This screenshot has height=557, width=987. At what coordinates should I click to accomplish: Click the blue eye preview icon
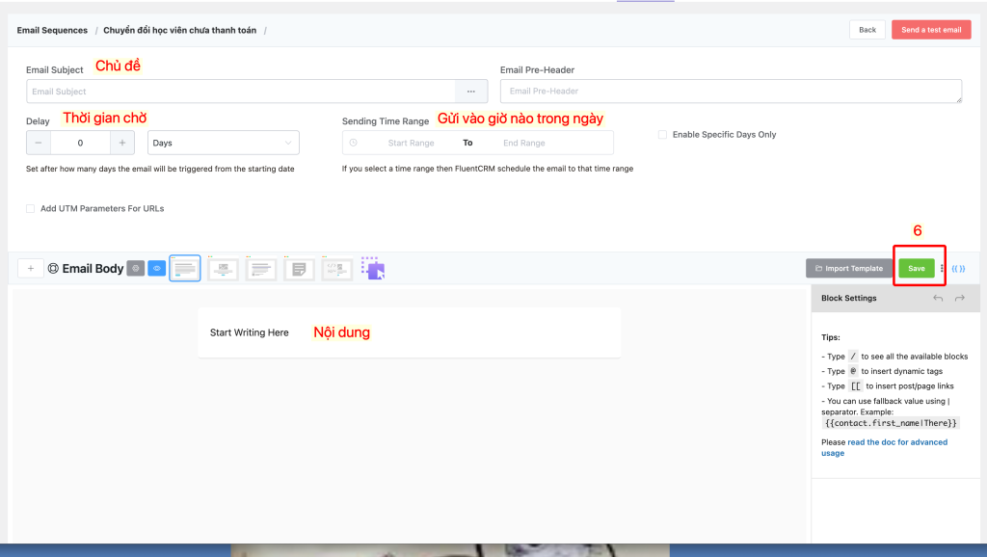tap(157, 268)
